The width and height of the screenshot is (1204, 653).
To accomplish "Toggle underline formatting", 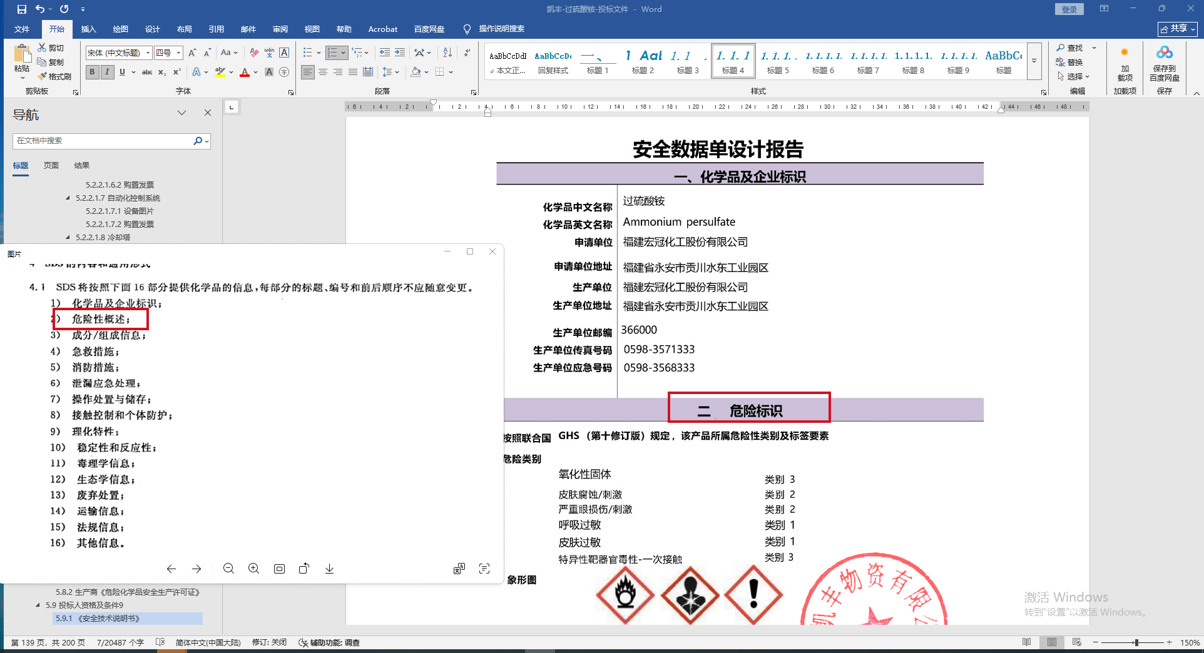I will tap(122, 72).
